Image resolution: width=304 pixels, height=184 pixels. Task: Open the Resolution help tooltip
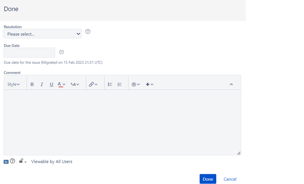(88, 31)
